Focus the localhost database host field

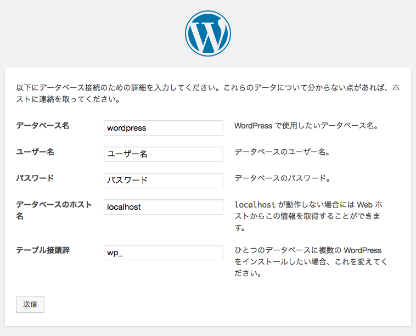[164, 207]
